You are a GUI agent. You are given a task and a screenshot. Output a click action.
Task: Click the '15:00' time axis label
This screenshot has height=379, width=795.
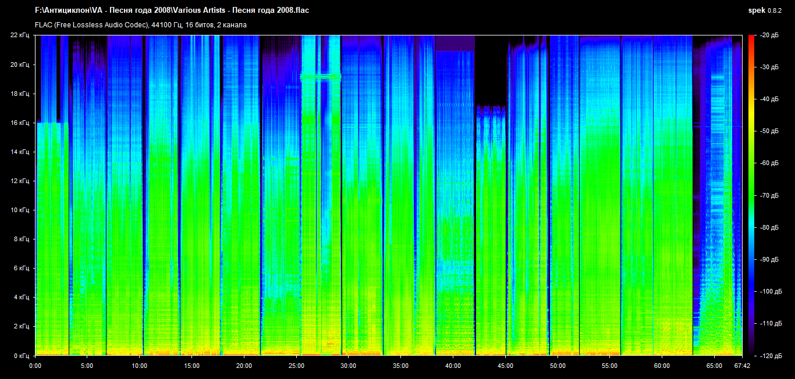click(x=192, y=366)
